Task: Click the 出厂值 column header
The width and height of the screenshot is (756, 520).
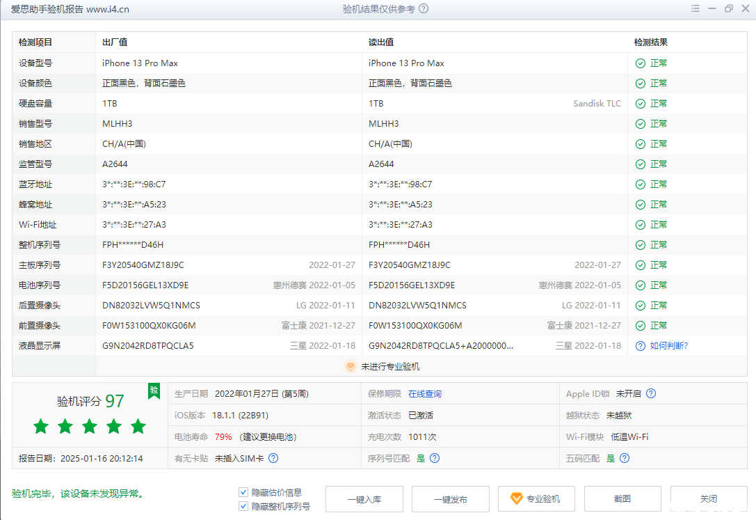Action: point(115,42)
